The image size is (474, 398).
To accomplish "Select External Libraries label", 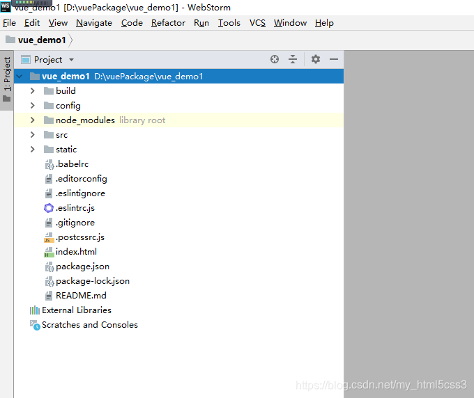I will coord(77,310).
